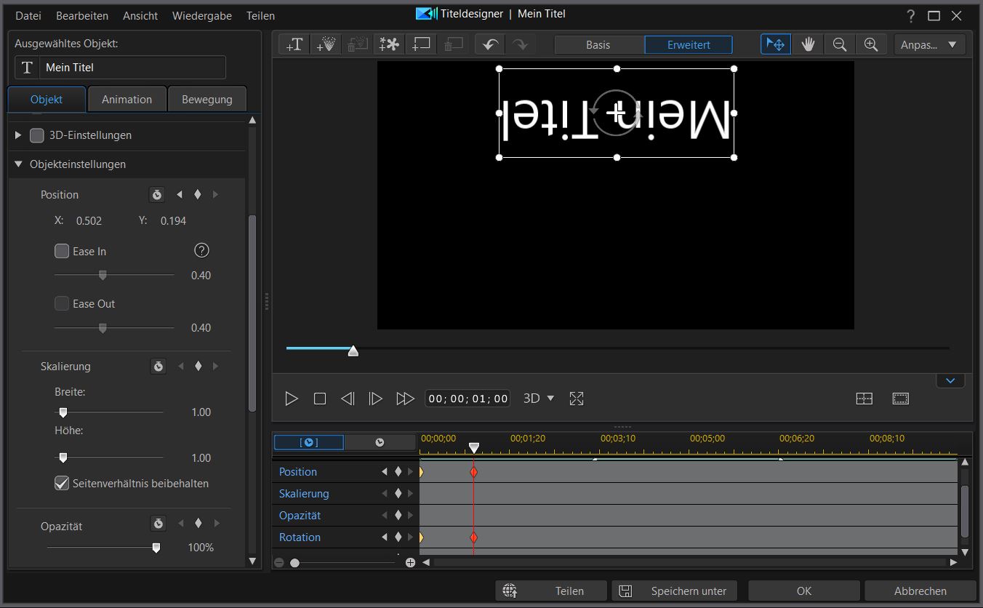Screen dimensions: 983x608
Task: Open the 3D dropdown beside the timecode
Action: pyautogui.click(x=538, y=398)
